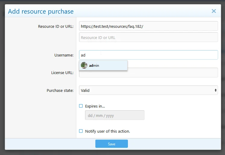Click the 'License URL:' field label
This screenshot has height=155, width=225.
[62, 73]
